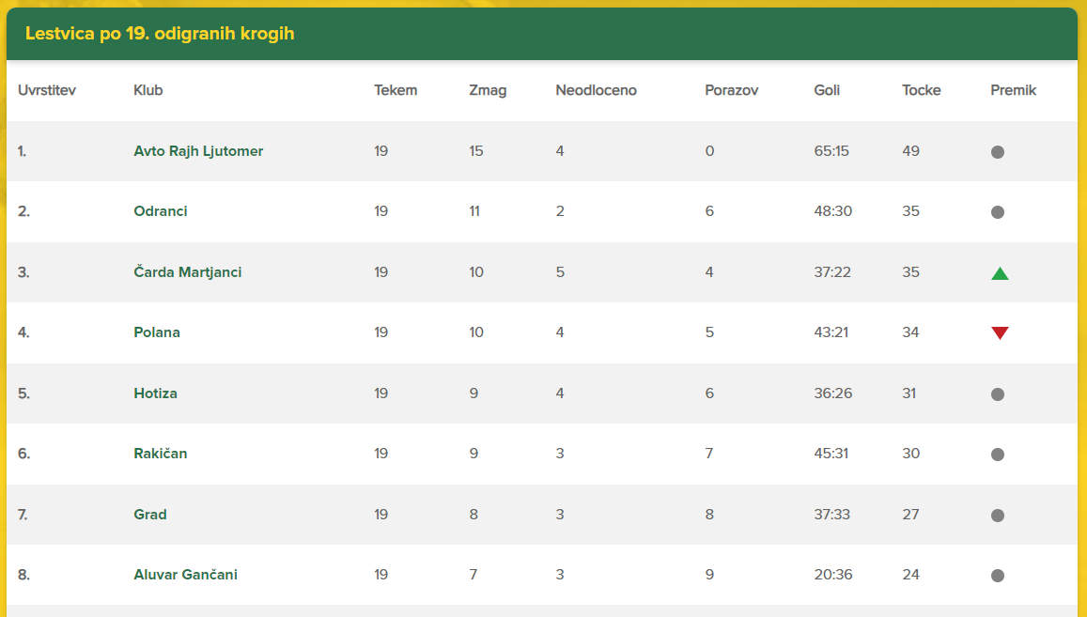Screen dimensions: 1087x617
Task: Select goal ratio 48:30 in Odranci row
Action: (x=832, y=211)
